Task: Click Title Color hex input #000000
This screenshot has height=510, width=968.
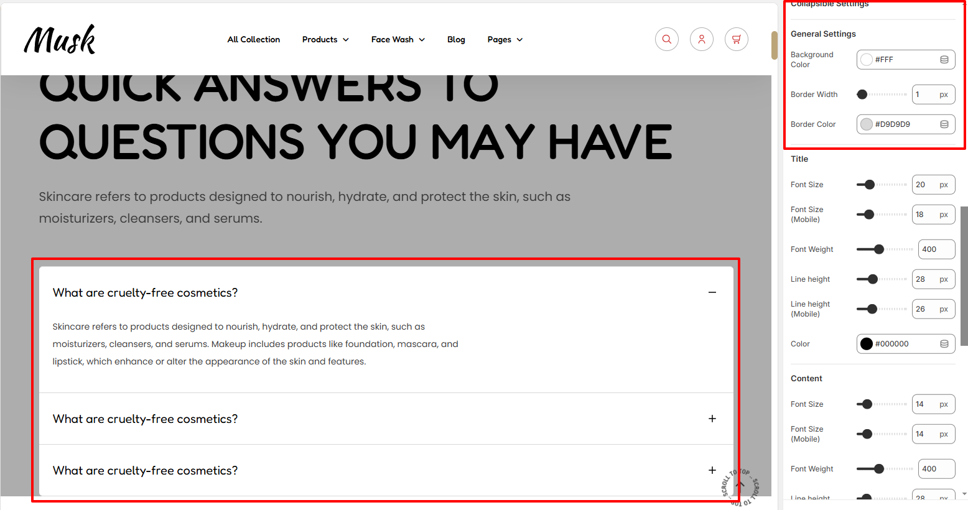Action: tap(905, 344)
